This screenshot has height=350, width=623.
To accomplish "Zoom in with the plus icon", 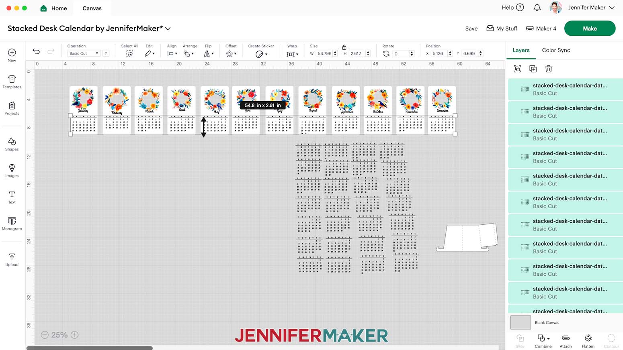I will pos(75,335).
